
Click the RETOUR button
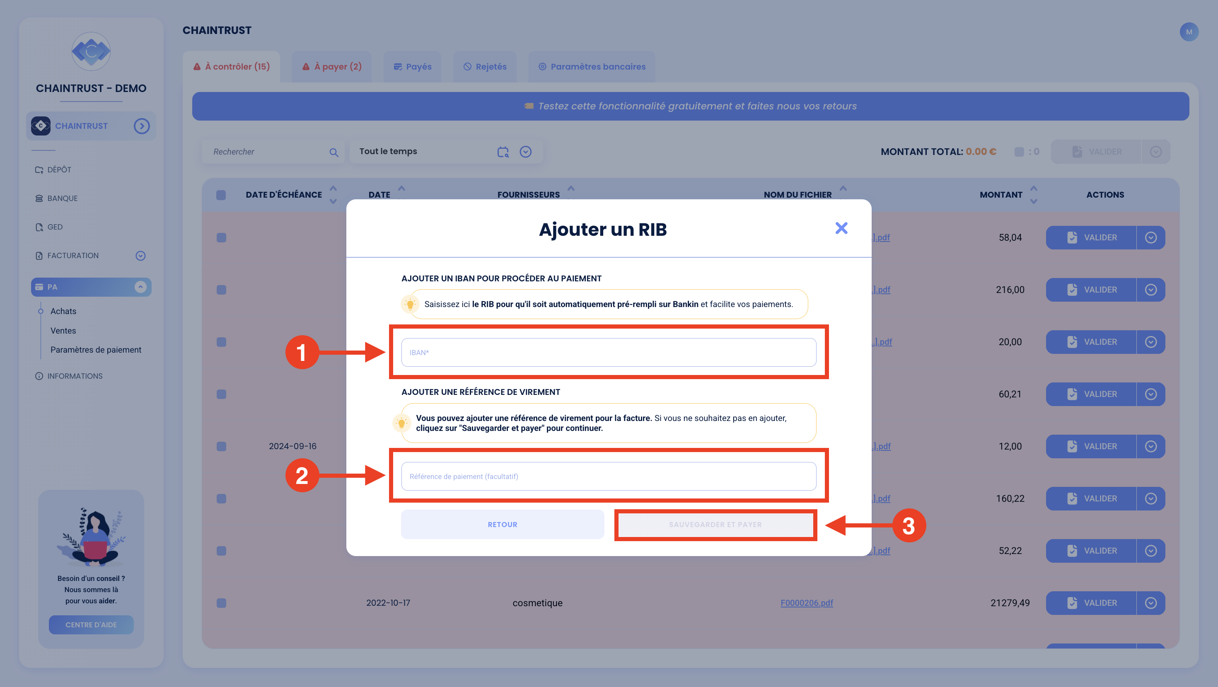pos(502,524)
